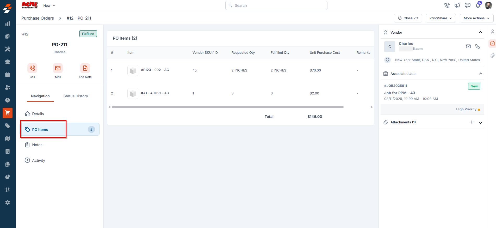496x228 pixels.
Task: Open the calendar icon in left sidebar
Action: pos(8,75)
